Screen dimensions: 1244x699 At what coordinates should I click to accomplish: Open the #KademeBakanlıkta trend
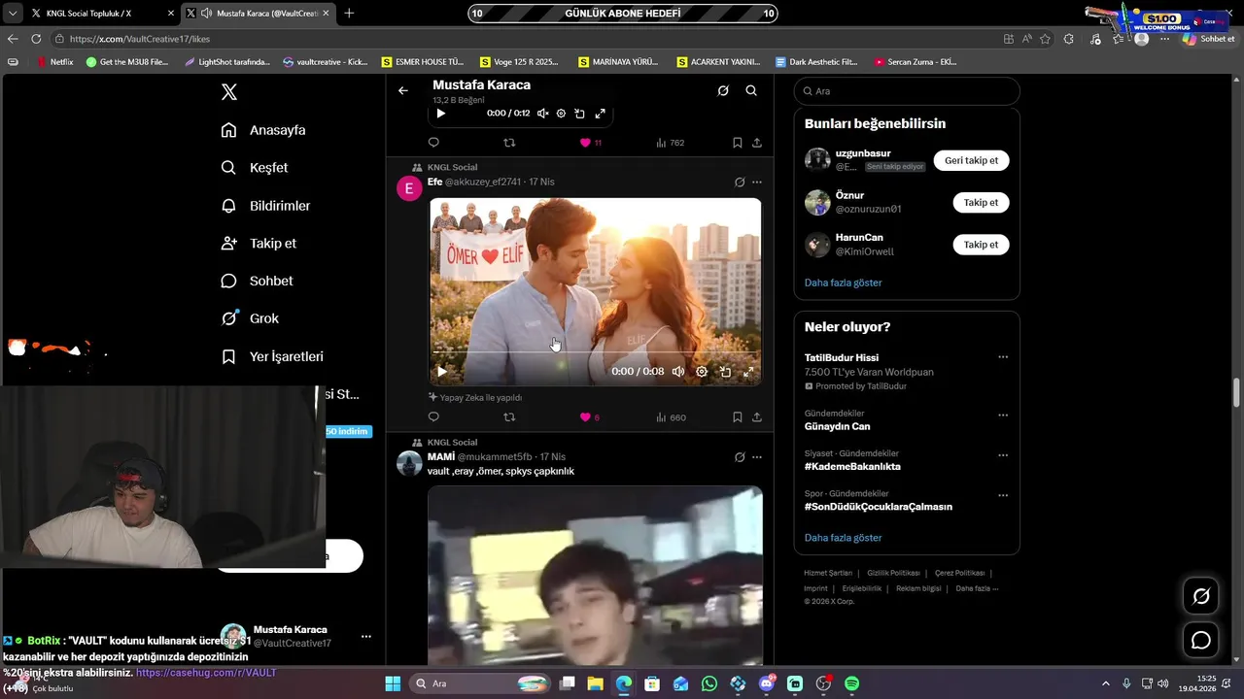pos(852,466)
